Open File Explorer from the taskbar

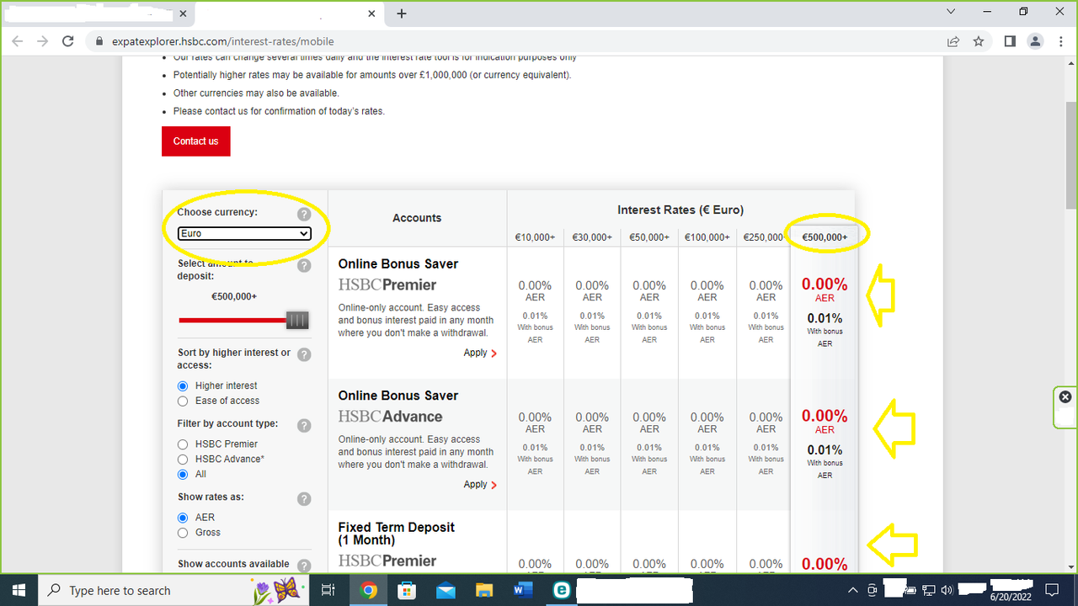pos(484,590)
